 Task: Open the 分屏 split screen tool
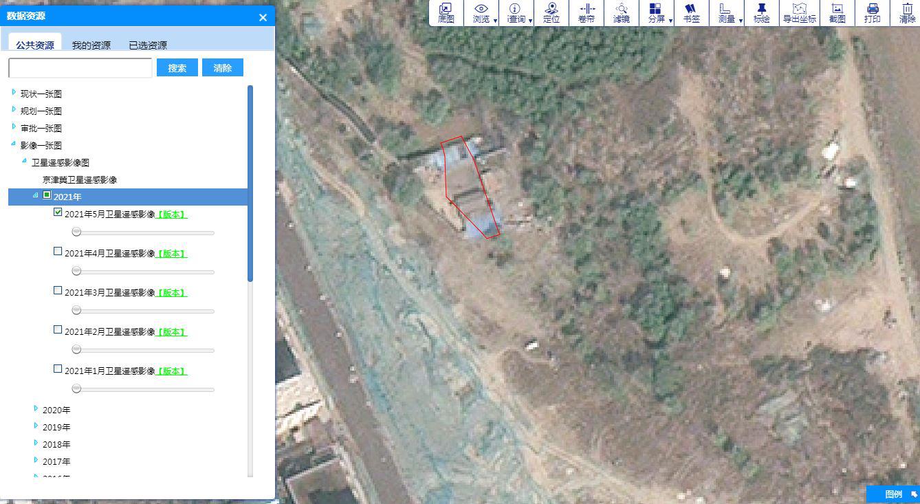[x=656, y=13]
